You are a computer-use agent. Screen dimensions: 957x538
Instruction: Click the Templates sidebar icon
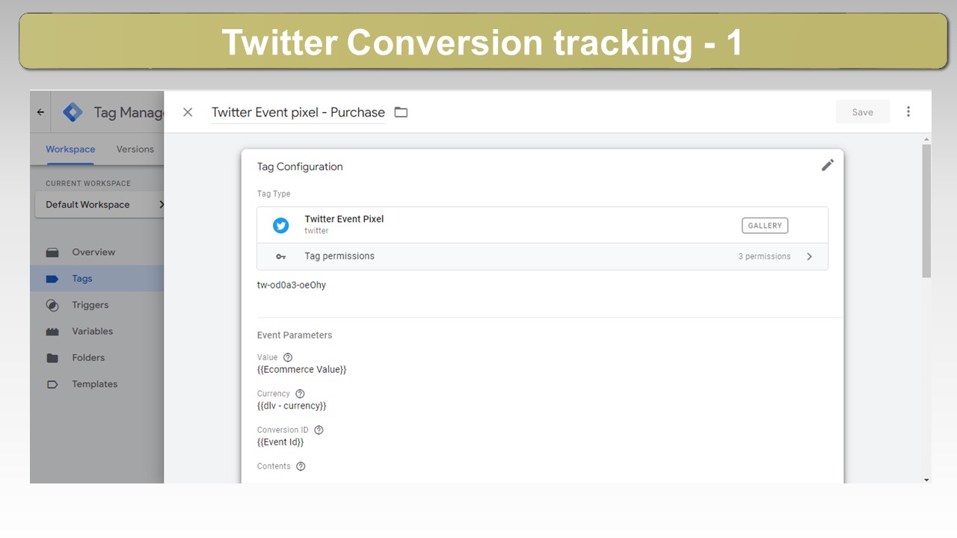point(52,384)
